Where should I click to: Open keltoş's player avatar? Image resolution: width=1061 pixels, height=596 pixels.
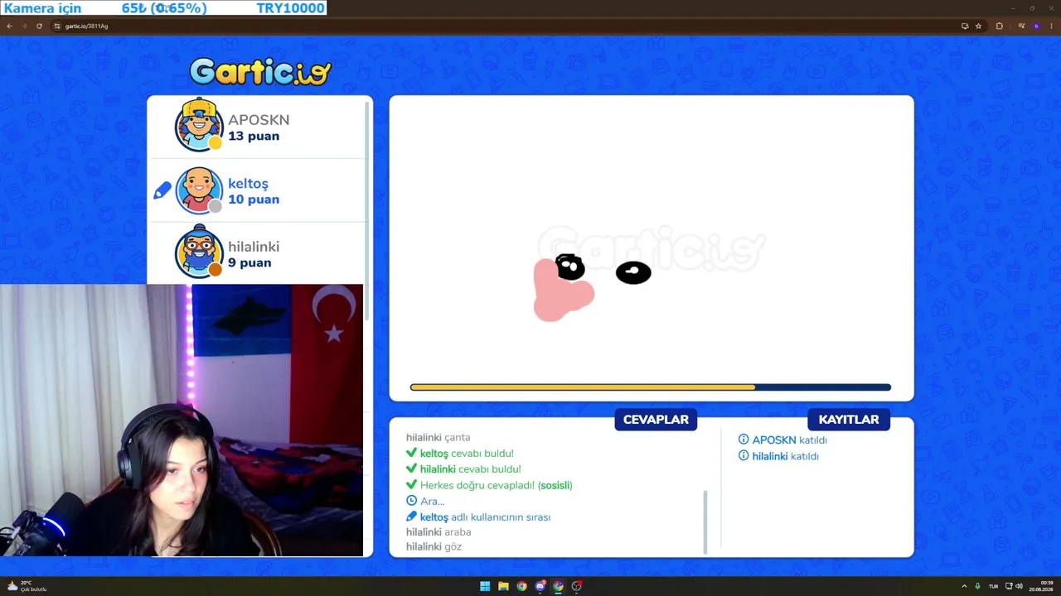click(x=199, y=190)
